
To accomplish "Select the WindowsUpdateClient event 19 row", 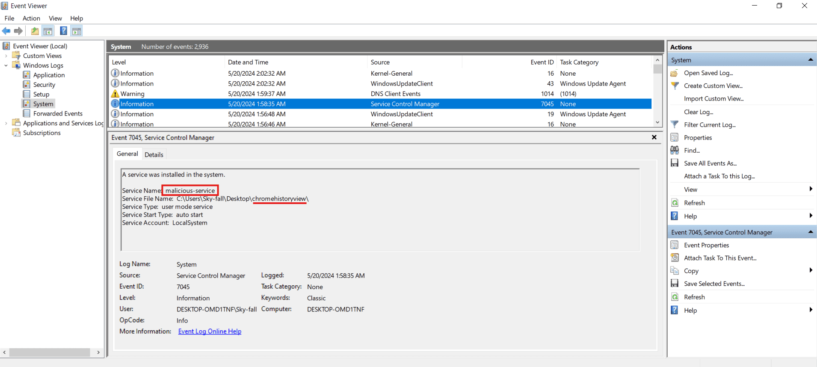I will (381, 114).
